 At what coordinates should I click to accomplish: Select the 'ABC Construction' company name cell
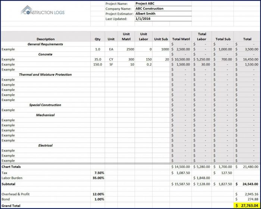(163, 9)
